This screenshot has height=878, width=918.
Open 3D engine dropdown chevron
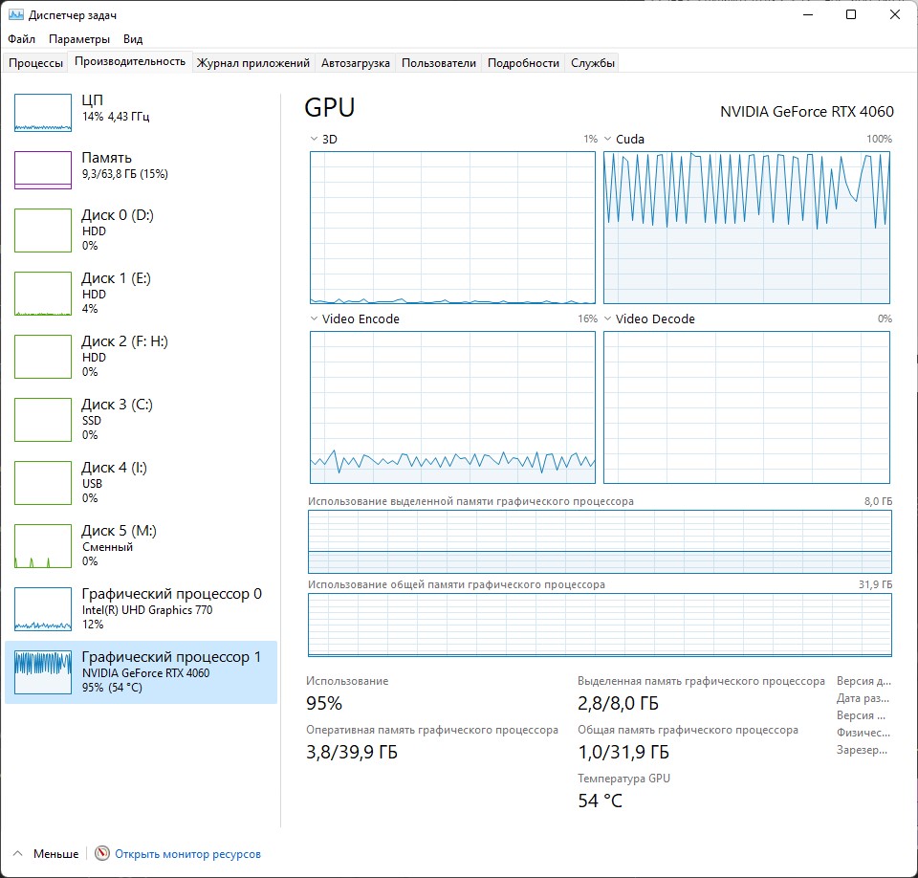(x=314, y=139)
